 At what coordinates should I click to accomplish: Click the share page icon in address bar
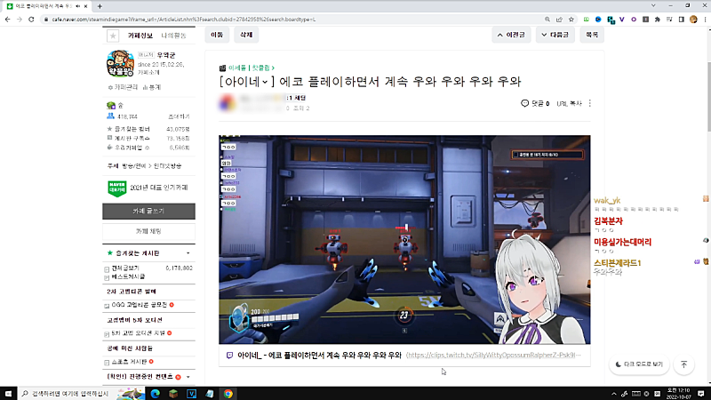pyautogui.click(x=559, y=20)
